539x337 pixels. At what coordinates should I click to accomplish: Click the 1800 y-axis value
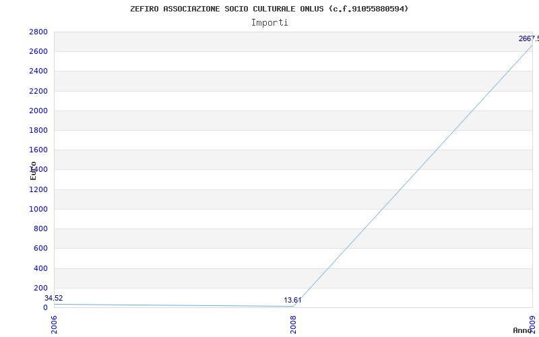click(x=38, y=130)
